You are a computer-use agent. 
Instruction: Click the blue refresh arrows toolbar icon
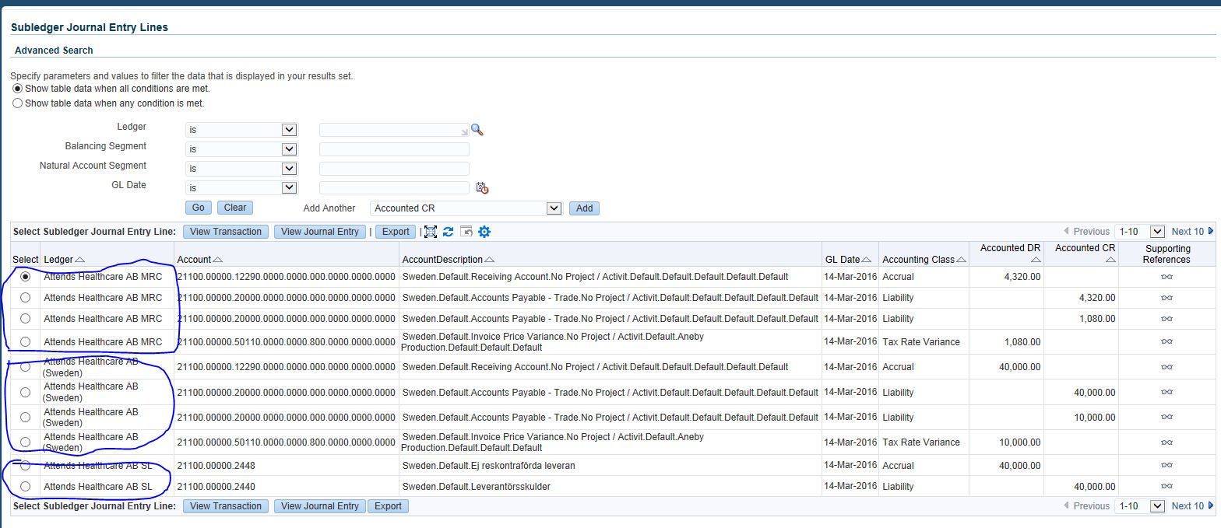(448, 232)
